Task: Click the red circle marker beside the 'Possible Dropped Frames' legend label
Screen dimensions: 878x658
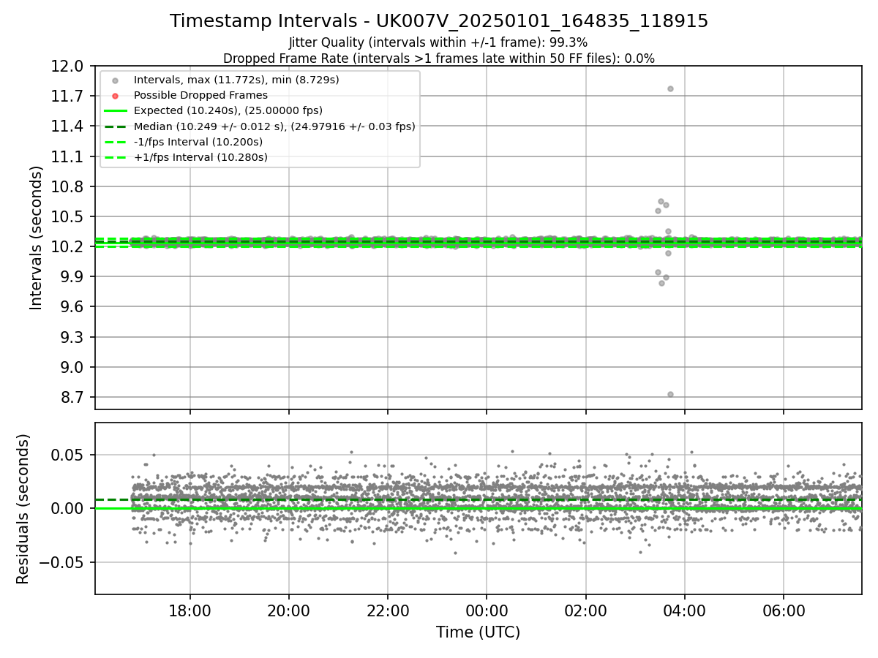Action: coord(115,96)
